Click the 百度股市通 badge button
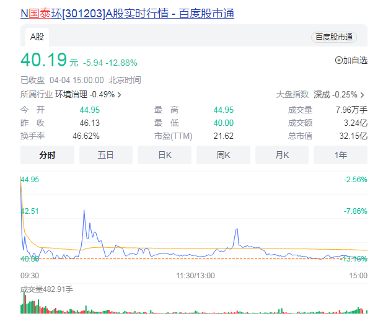The width and height of the screenshot is (383, 321). [335, 37]
